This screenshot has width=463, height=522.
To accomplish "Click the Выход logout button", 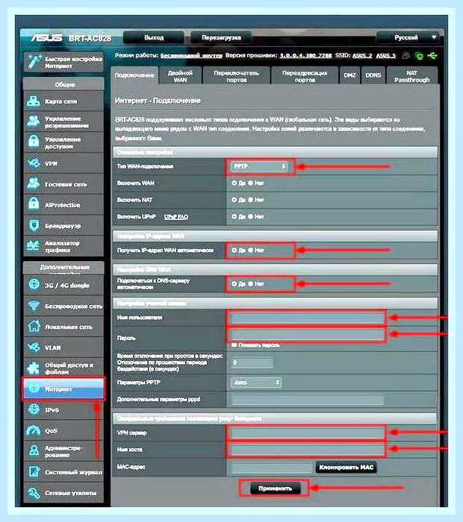I will click(x=154, y=37).
